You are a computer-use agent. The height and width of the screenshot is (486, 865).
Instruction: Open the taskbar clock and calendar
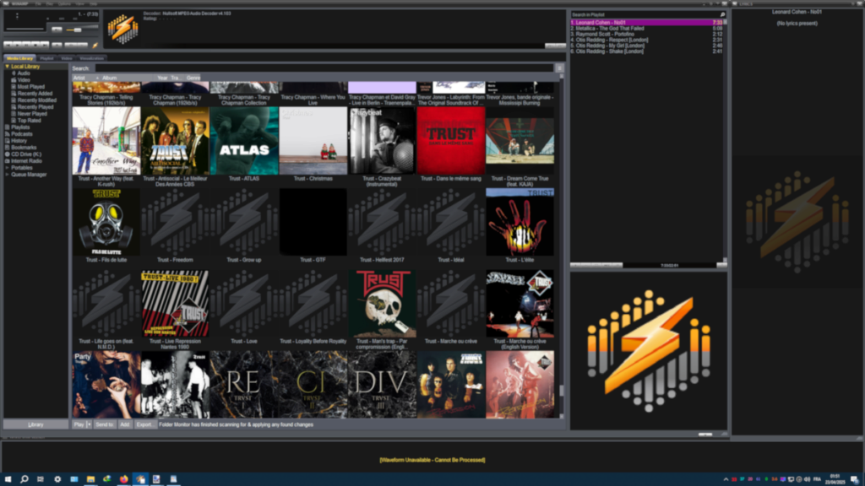835,479
